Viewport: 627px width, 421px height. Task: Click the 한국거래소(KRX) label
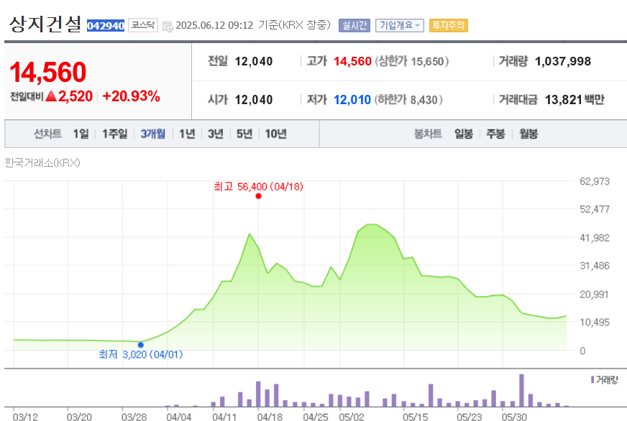[42, 162]
